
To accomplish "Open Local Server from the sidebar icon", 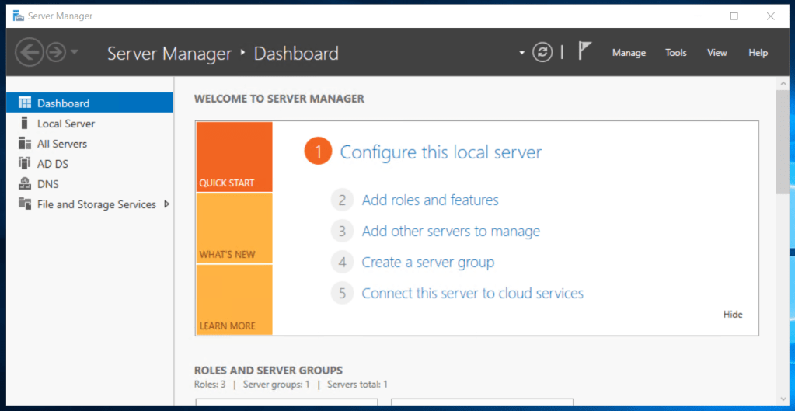I will [25, 124].
